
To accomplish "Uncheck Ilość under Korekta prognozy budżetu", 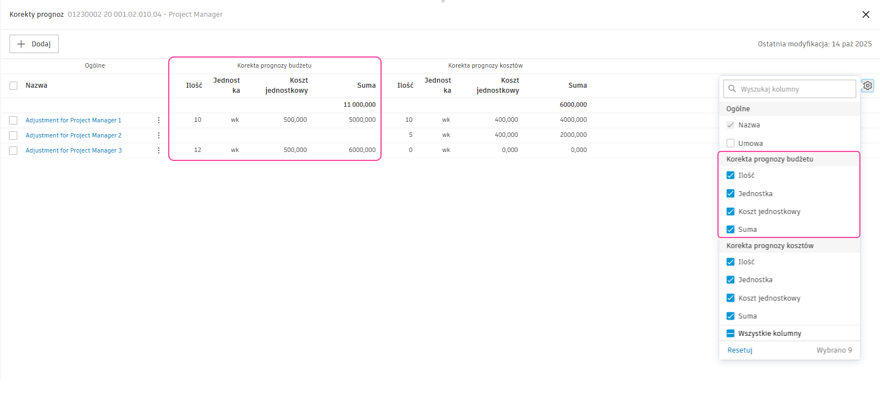I will point(730,175).
